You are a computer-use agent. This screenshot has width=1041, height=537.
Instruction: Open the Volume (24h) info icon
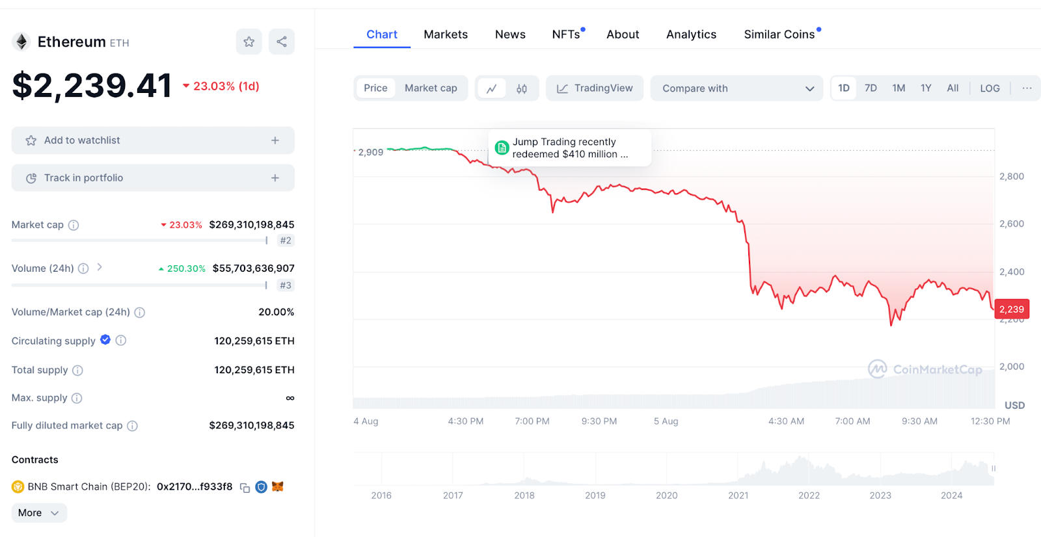[x=83, y=268]
